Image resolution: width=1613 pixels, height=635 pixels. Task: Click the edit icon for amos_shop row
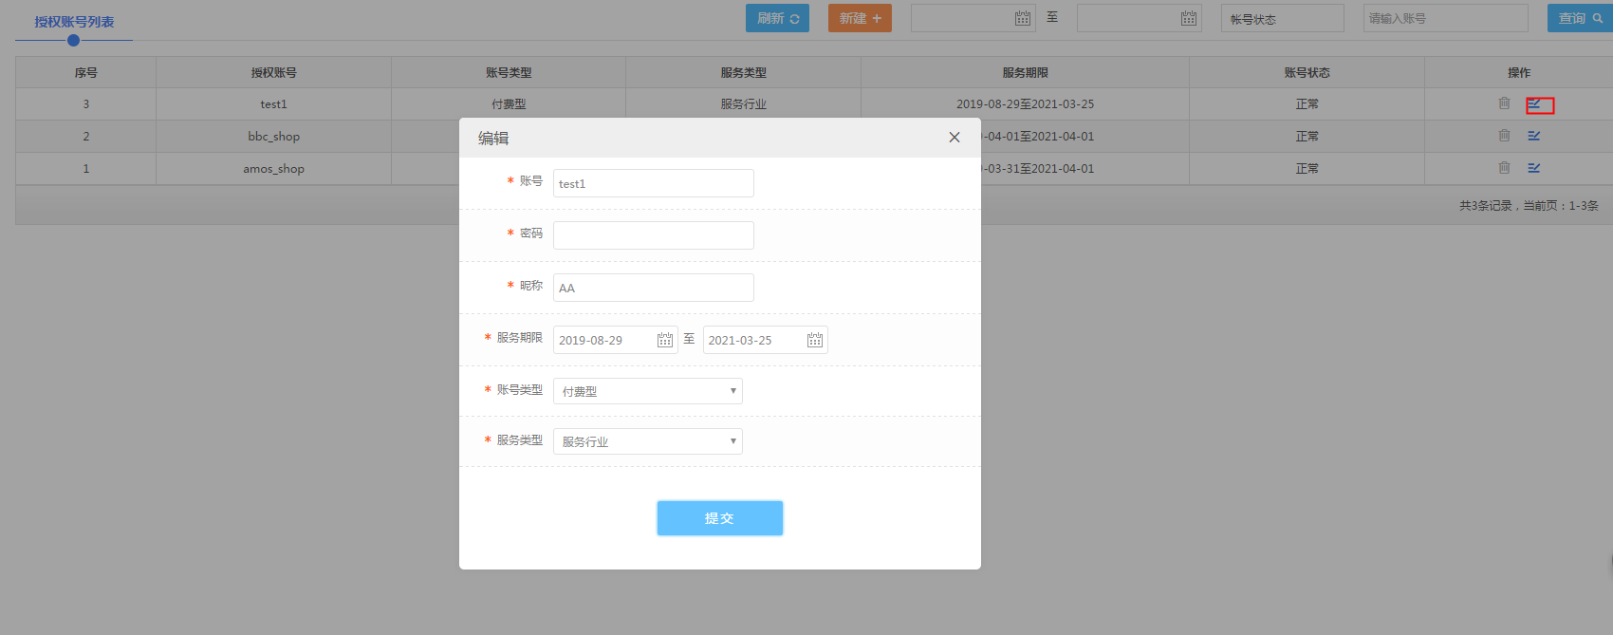1534,168
